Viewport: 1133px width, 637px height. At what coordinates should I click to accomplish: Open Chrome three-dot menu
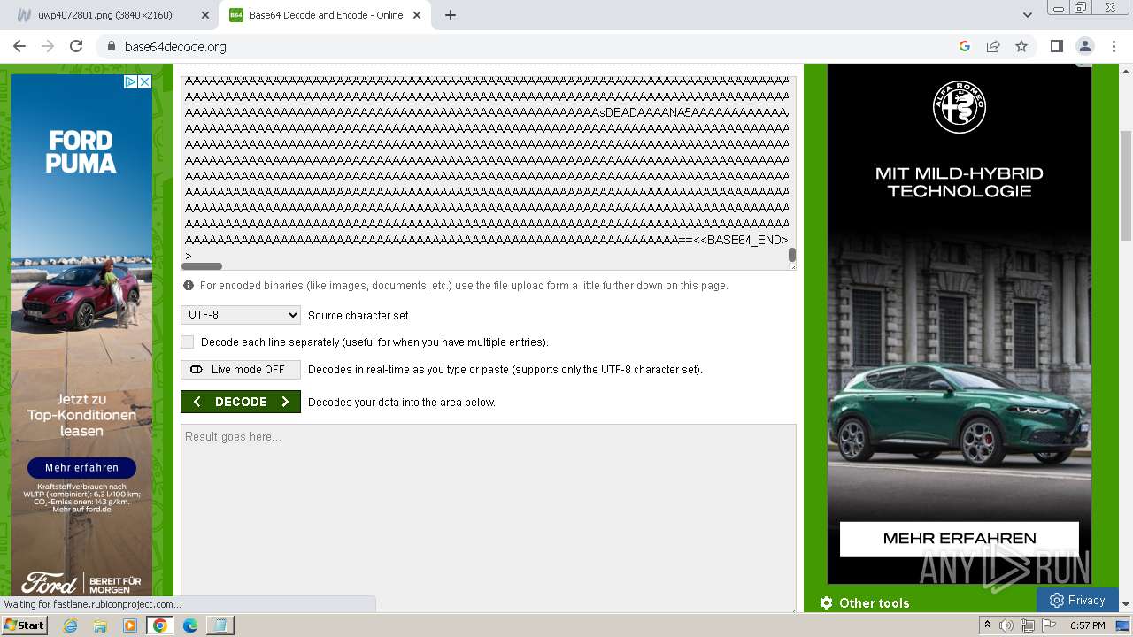(x=1113, y=46)
